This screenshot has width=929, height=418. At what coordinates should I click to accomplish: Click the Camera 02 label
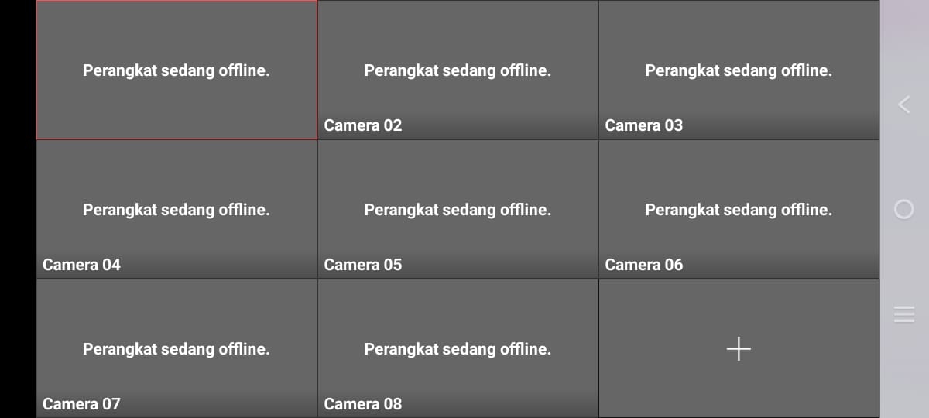coord(363,125)
